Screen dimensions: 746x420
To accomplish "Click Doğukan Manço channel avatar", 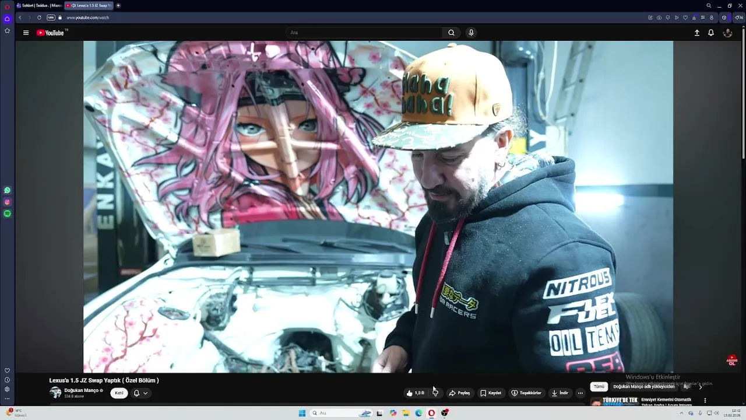I will tap(55, 393).
